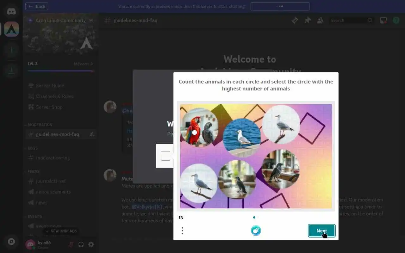Image resolution: width=405 pixels, height=253 pixels.
Task: Open the 16 Boosts chevron
Action: [x=92, y=64]
